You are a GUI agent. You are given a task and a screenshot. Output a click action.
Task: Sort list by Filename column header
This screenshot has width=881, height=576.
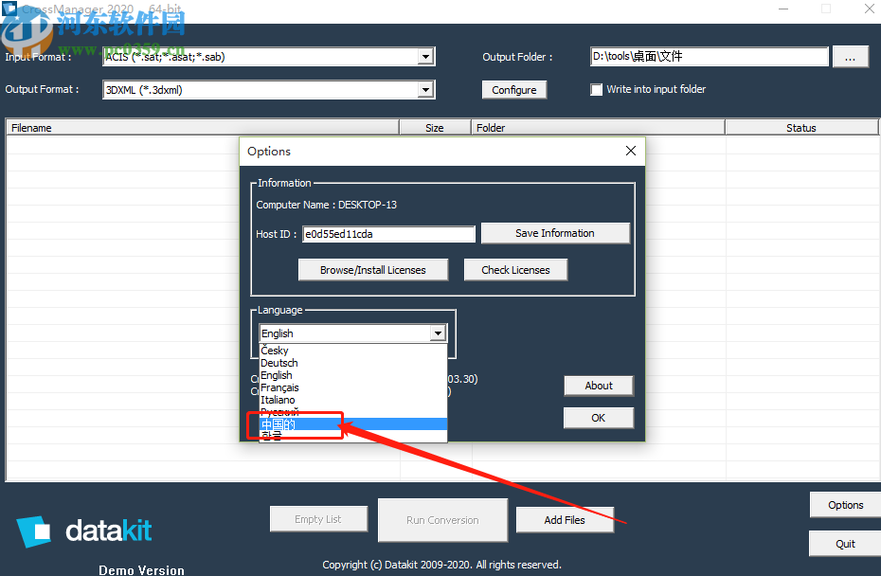point(203,128)
